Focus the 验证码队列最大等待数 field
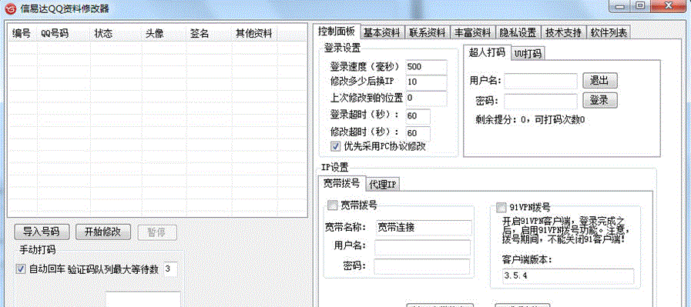The height and width of the screenshot is (307, 691). pyautogui.click(x=170, y=269)
